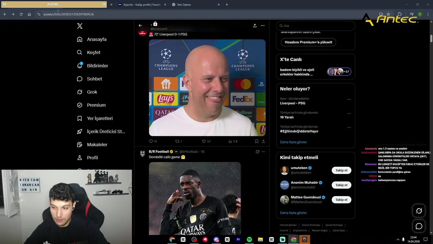The width and height of the screenshot is (433, 244).
Task: Follow Anonim Muhabir with Takip et
Action: pos(341,185)
